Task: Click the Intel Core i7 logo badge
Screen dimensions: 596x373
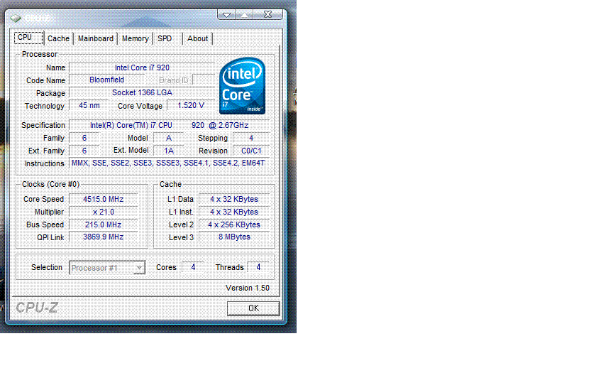Action: pos(242,86)
